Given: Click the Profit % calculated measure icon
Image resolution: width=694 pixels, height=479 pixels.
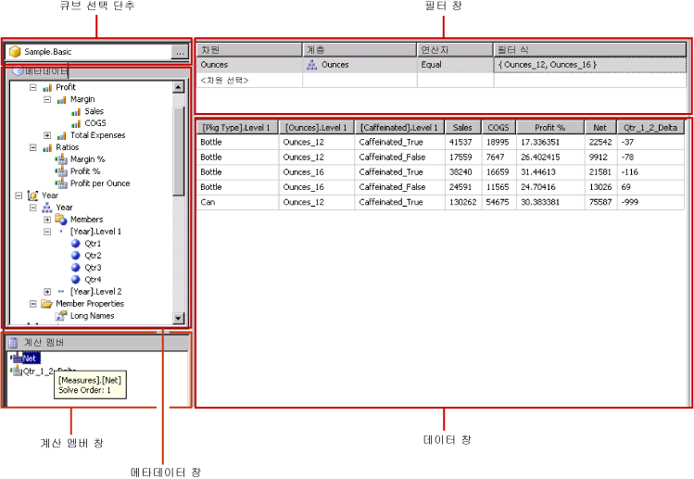Looking at the screenshot, I should click(61, 171).
